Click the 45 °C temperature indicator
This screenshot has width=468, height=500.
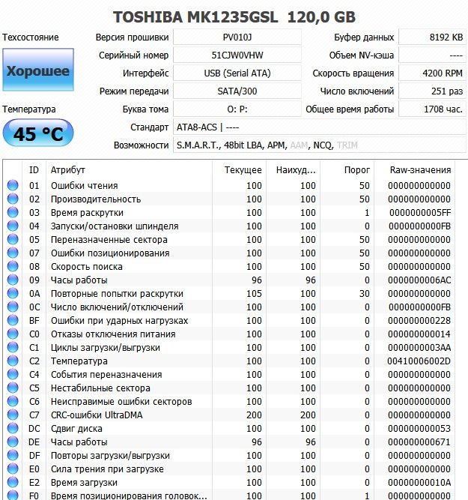point(38,133)
